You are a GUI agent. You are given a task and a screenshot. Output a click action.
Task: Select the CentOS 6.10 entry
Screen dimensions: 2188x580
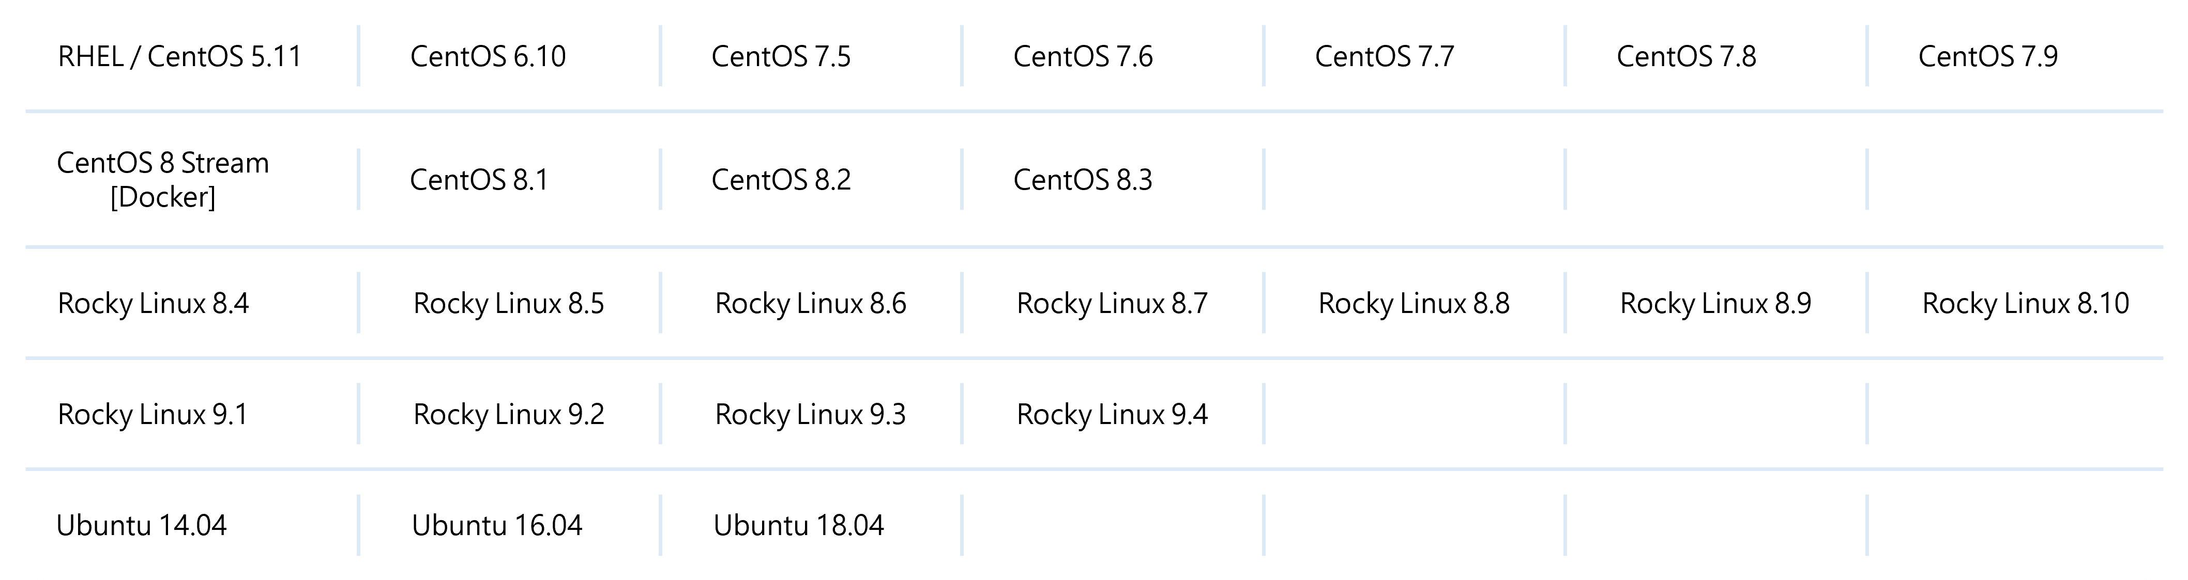point(488,56)
